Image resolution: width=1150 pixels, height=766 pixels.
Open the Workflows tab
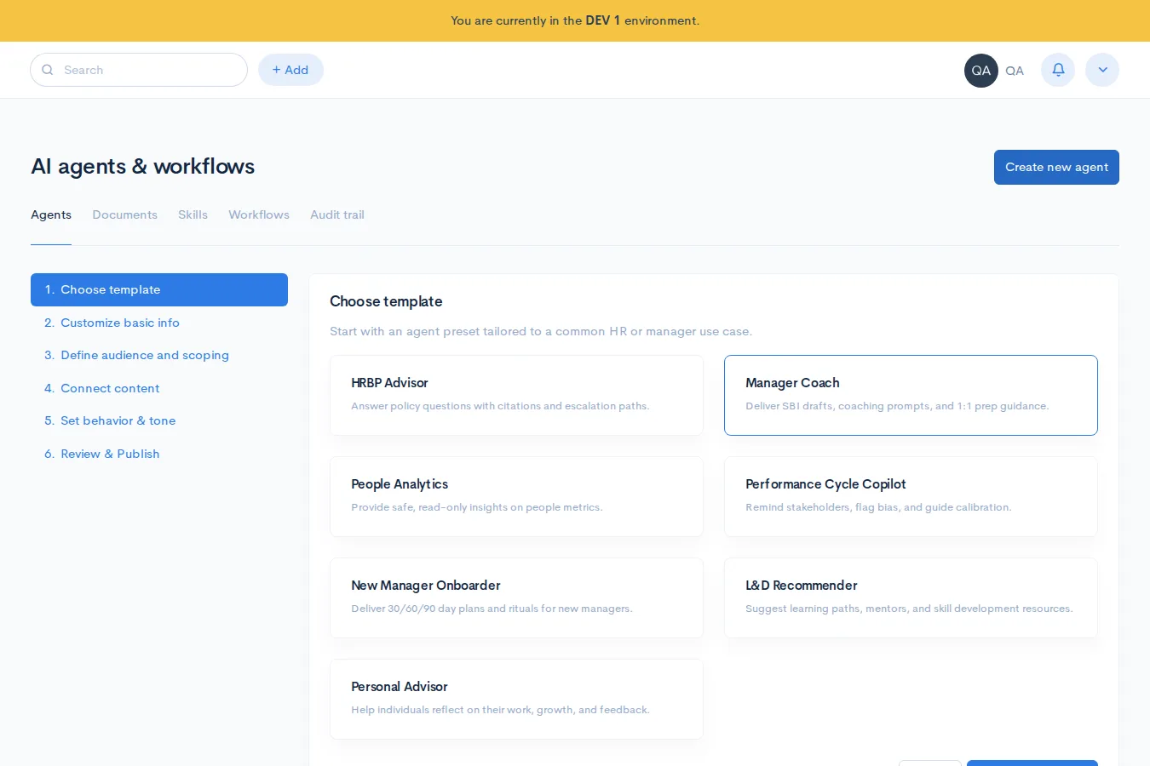[x=259, y=214]
